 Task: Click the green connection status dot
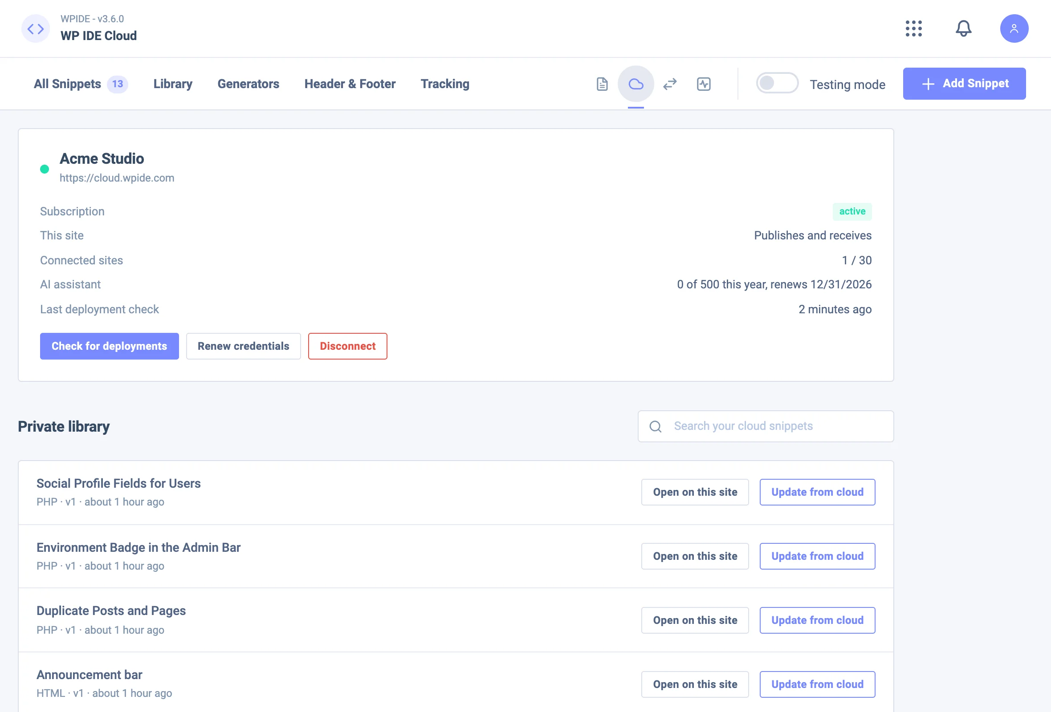pyautogui.click(x=45, y=169)
